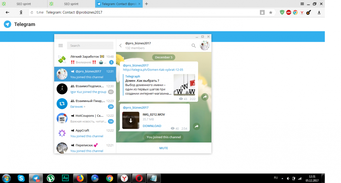Open Adobe Audition from the taskbar

click(x=65, y=178)
